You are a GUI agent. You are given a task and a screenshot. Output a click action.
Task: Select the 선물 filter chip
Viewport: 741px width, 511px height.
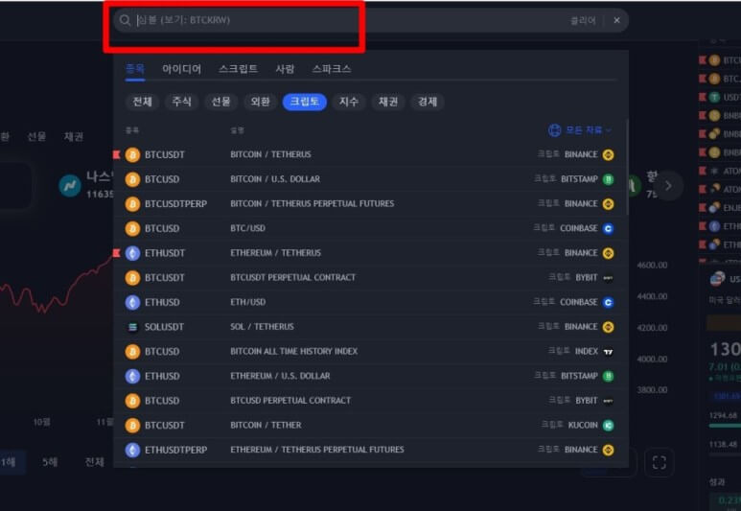[x=220, y=102]
